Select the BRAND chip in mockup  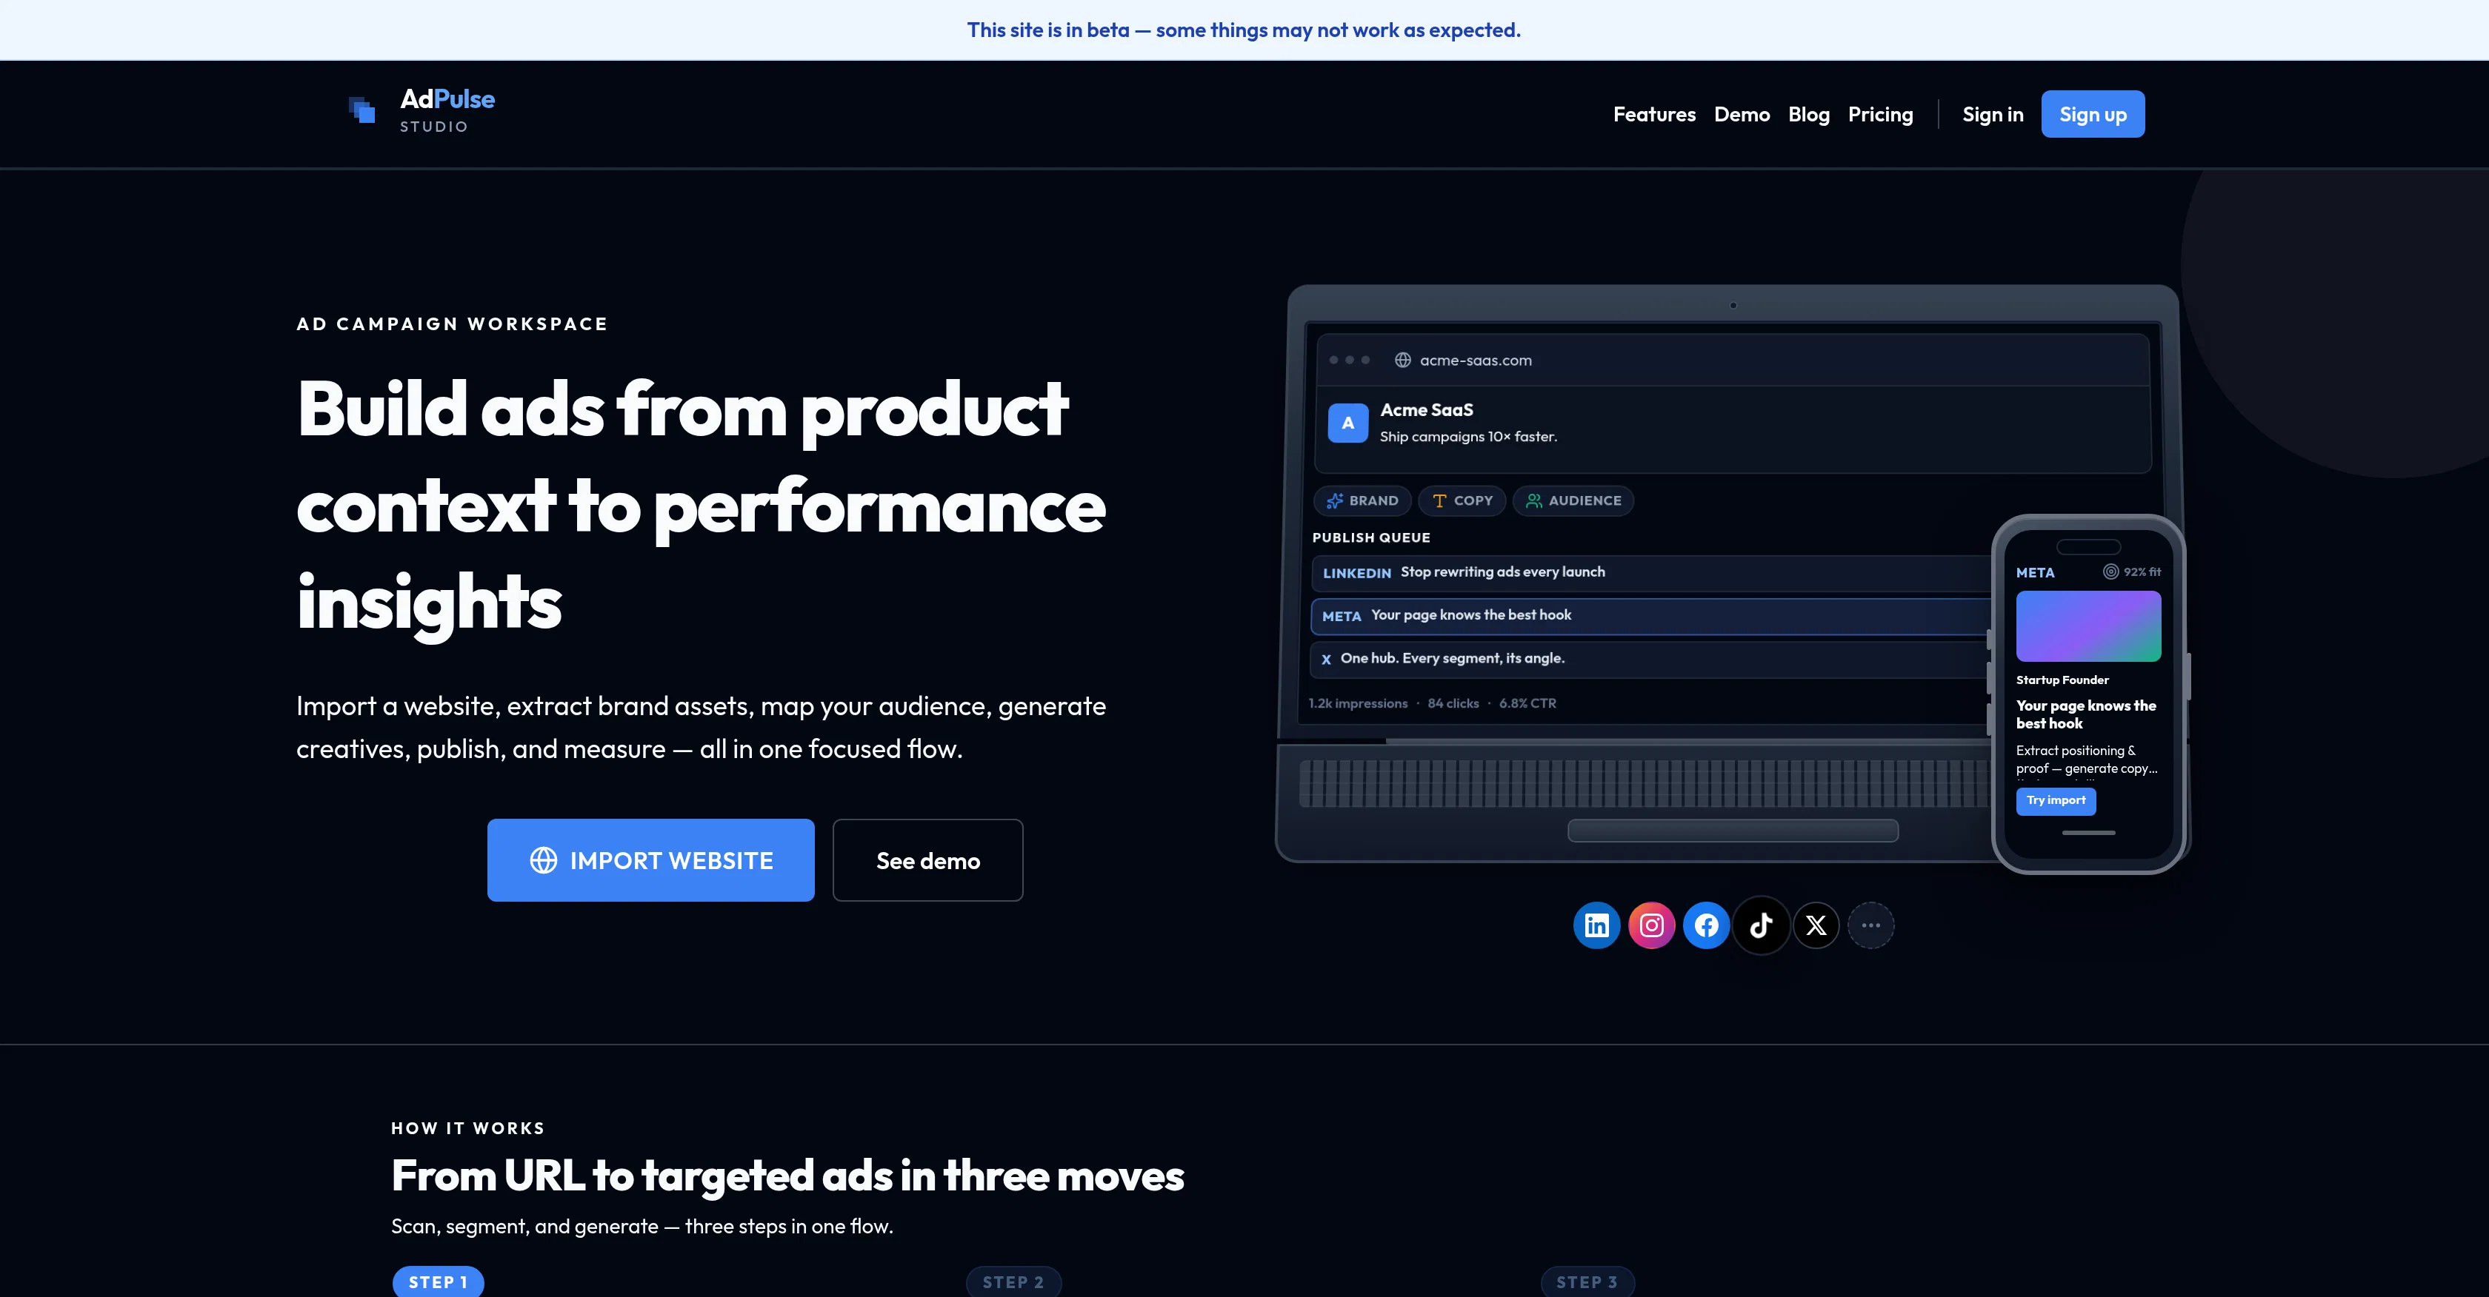coord(1362,500)
